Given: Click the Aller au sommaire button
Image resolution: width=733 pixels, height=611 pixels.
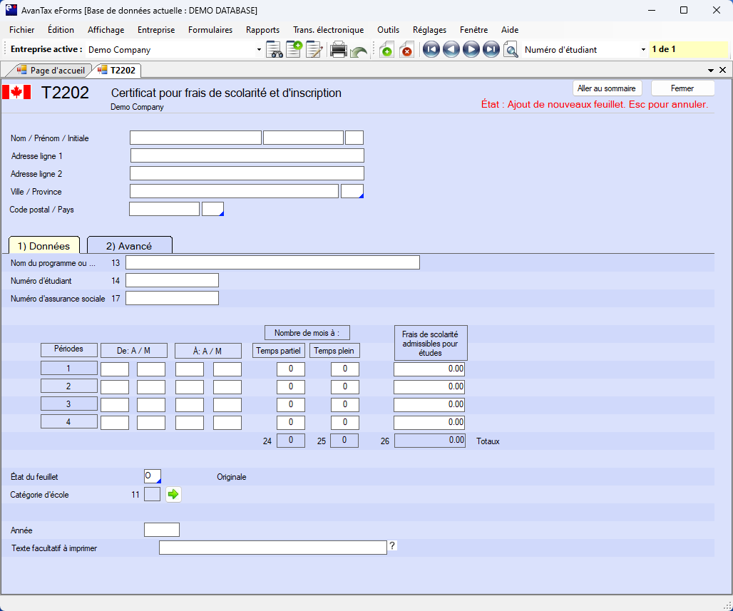Looking at the screenshot, I should tap(607, 88).
